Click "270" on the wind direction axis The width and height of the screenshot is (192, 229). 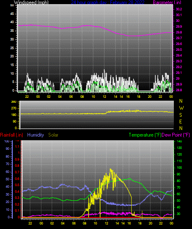pyautogui.click(x=14, y=109)
